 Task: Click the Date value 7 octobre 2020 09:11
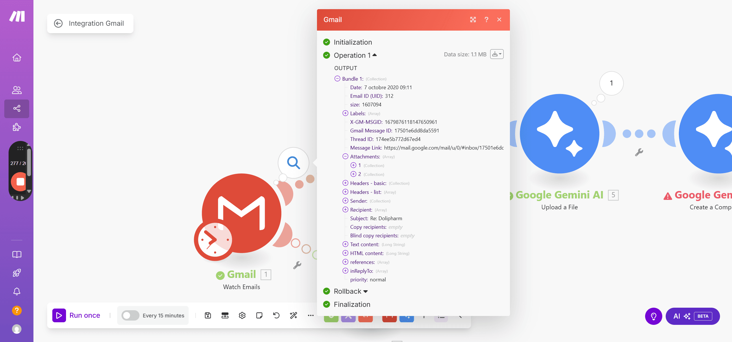(388, 88)
